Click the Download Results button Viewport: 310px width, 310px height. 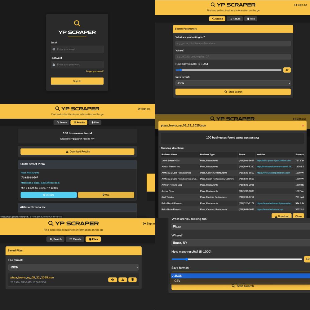pyautogui.click(x=77, y=152)
